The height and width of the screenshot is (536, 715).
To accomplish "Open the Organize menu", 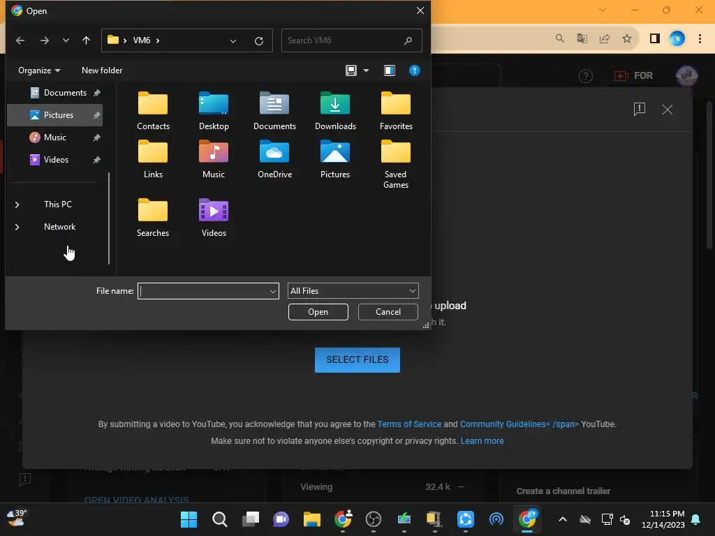I will [x=39, y=70].
